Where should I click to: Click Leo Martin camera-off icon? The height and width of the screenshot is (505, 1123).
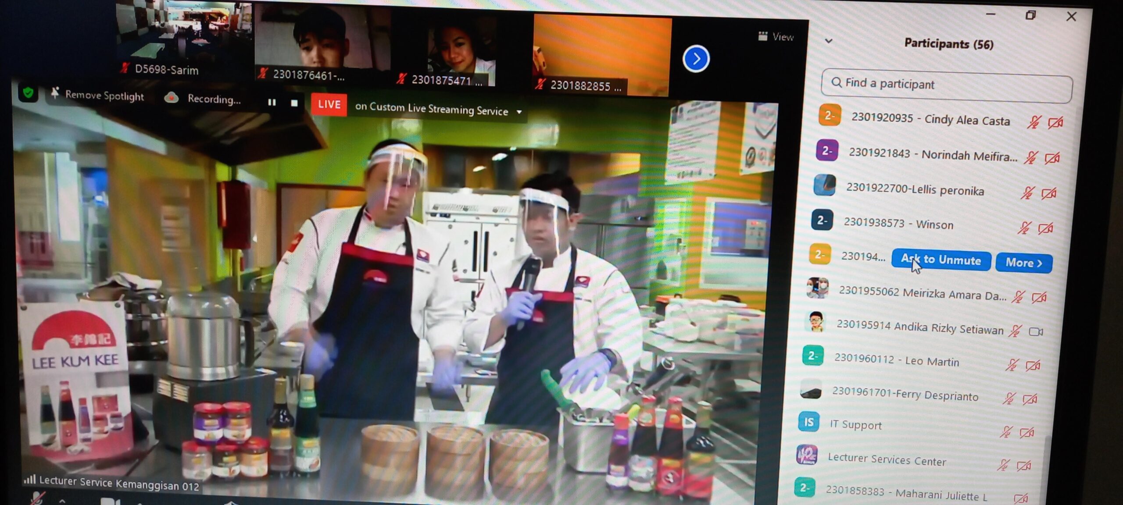(1033, 366)
